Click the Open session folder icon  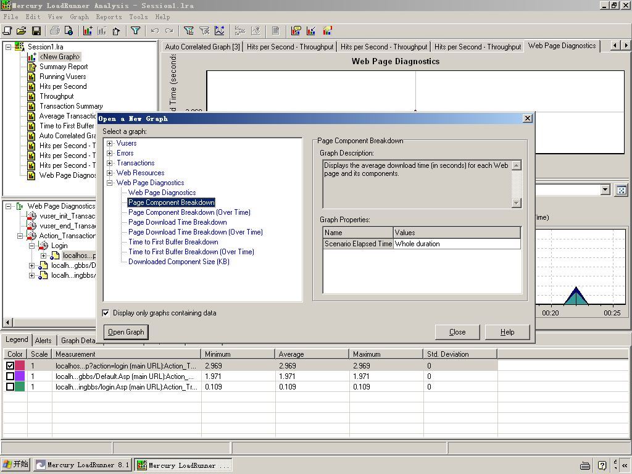(22, 31)
